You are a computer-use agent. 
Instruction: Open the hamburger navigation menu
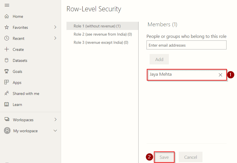point(7,5)
